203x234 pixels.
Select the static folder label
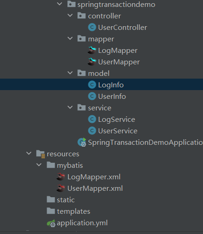click(x=66, y=200)
